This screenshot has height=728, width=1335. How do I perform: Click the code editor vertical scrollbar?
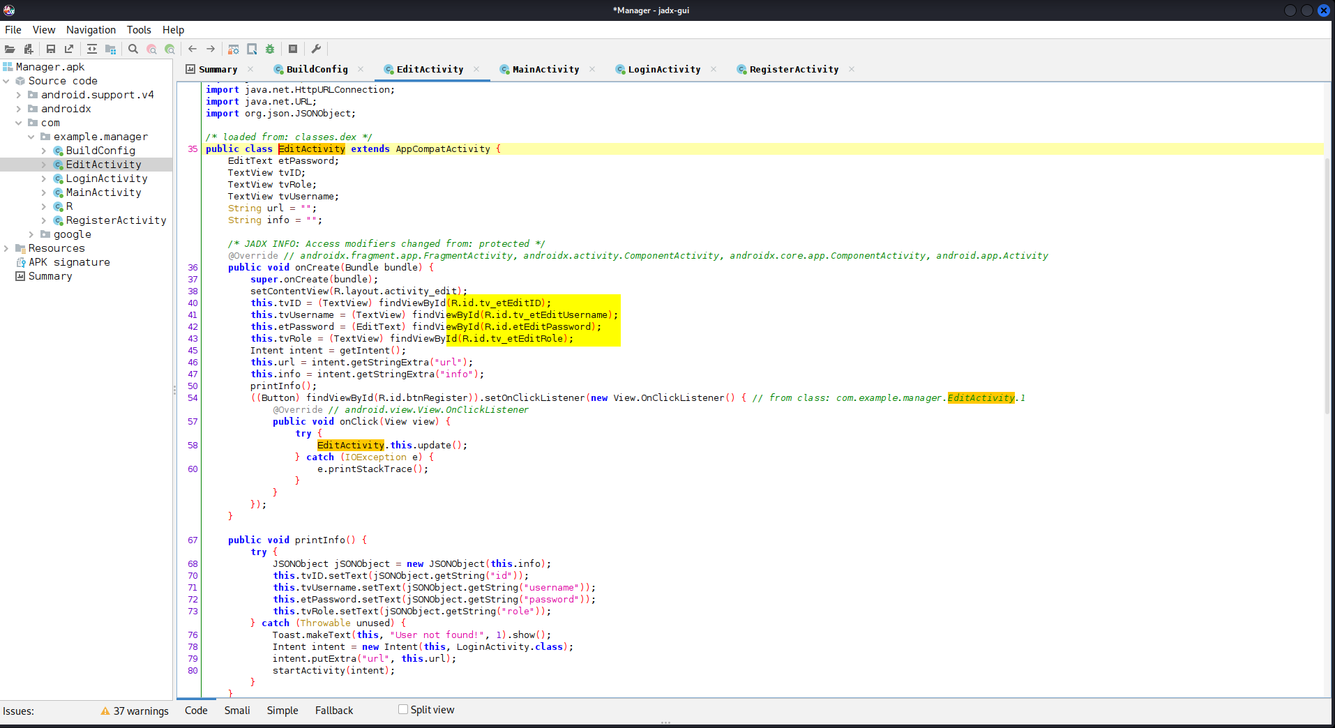(1327, 287)
